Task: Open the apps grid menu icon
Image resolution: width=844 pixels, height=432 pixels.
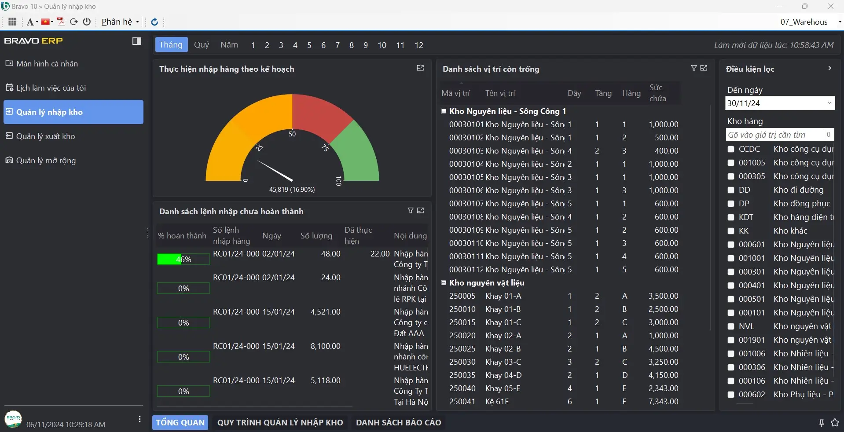Action: point(12,22)
